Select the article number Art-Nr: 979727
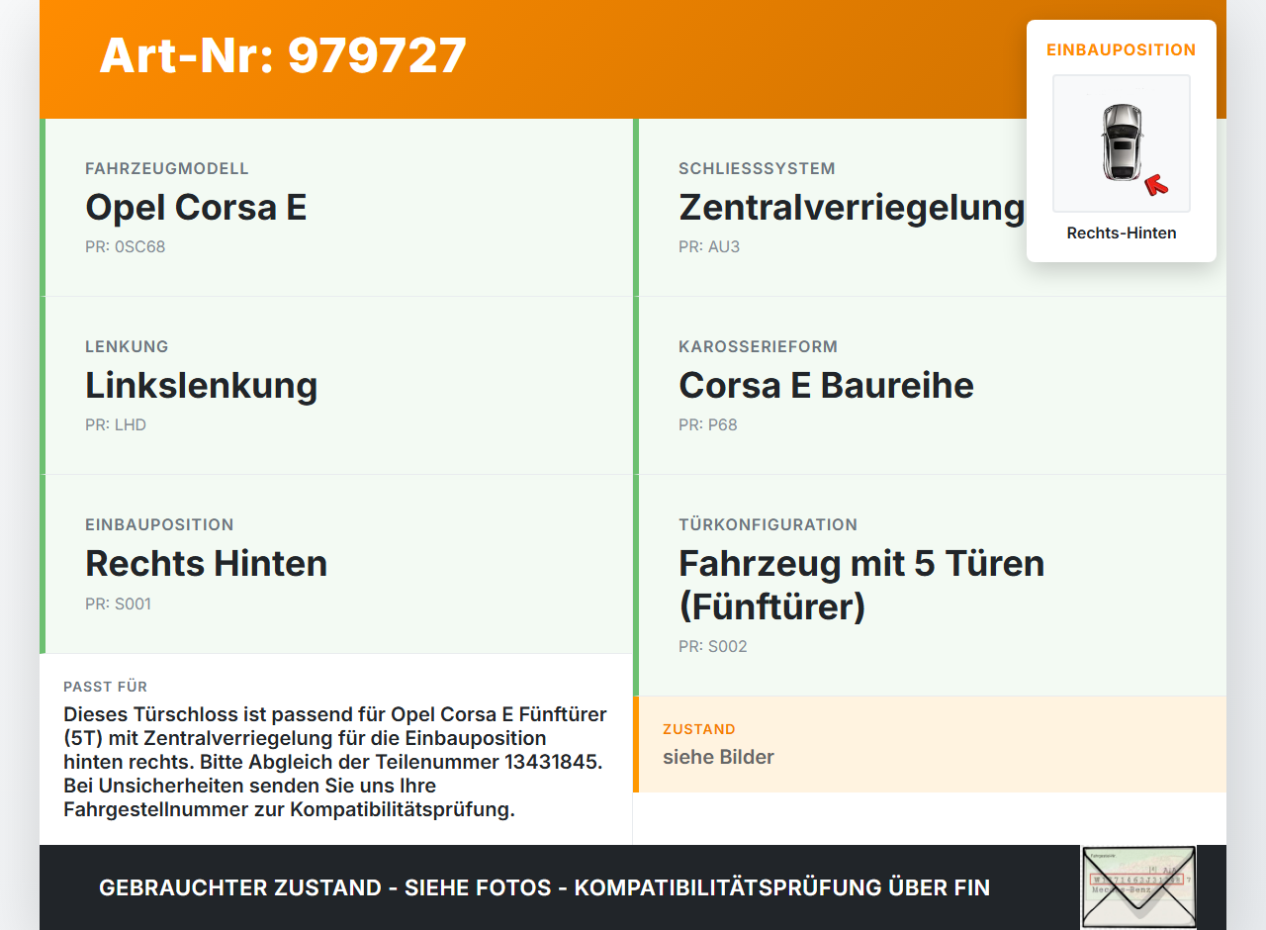The width and height of the screenshot is (1266, 930). tap(283, 56)
